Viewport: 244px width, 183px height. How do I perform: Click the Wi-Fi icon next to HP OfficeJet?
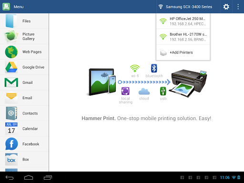(163, 21)
